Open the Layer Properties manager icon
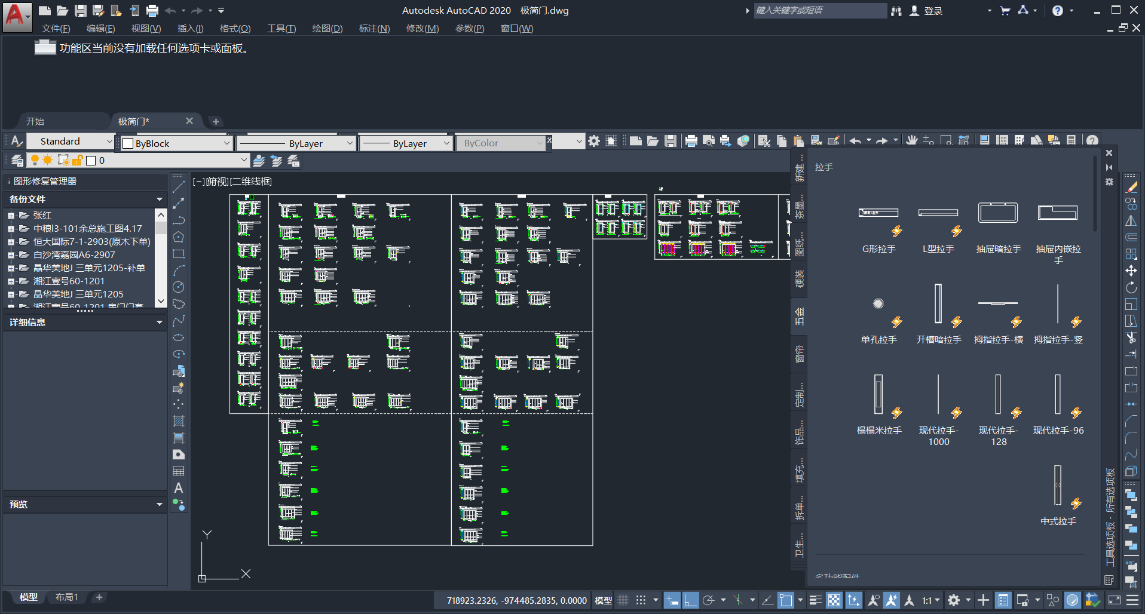Screen dimensions: 1145x614 click(17, 160)
